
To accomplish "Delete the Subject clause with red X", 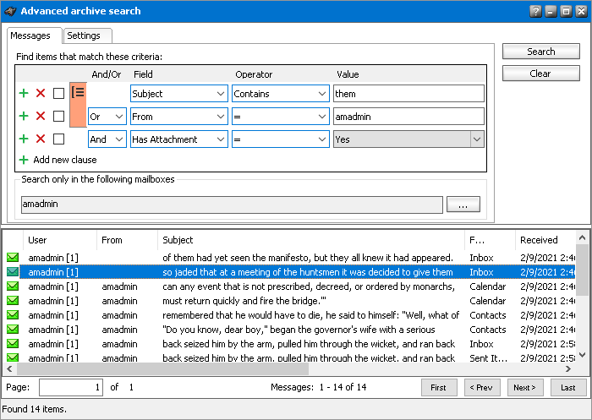I will pos(41,93).
